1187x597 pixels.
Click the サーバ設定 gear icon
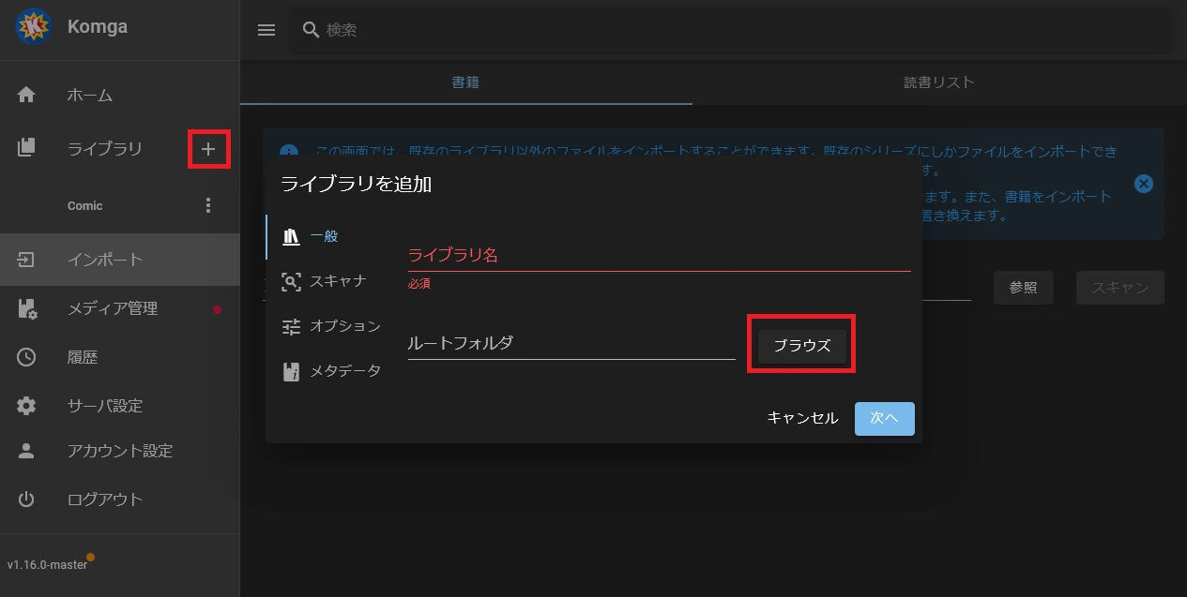[26, 406]
